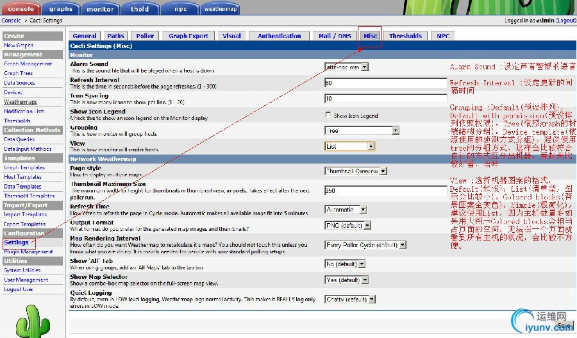This screenshot has height=338, width=577.
Task: Open the npc top tab
Action: [x=180, y=8]
